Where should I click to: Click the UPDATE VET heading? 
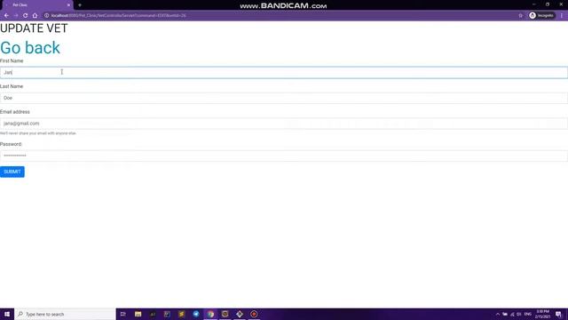click(x=34, y=28)
